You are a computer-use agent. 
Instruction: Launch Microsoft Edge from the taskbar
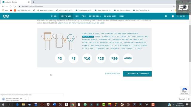(x=17, y=104)
